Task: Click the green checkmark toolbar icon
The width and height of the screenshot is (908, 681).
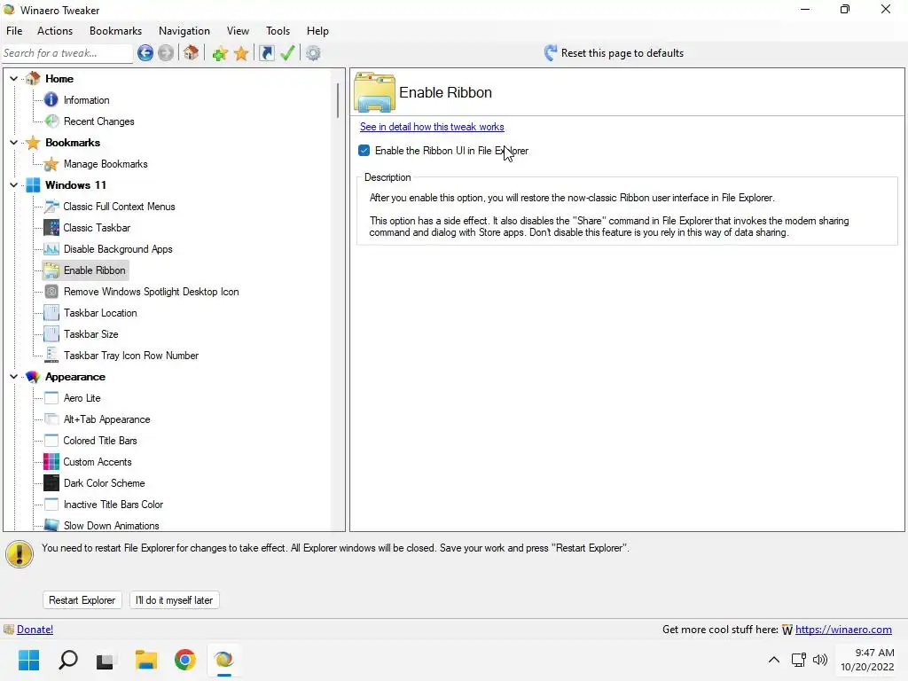Action: [287, 53]
